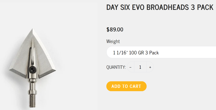Select the Day Six Evo Broadheads title
The width and height of the screenshot is (216, 110).
click(x=160, y=7)
